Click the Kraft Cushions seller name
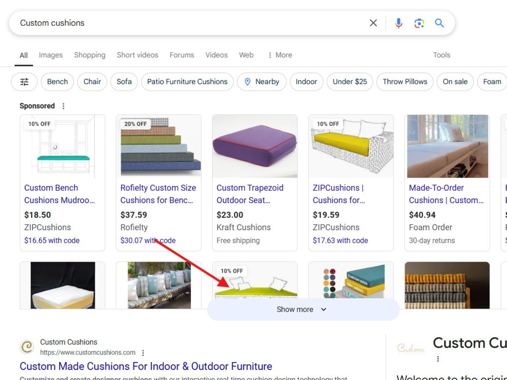507x380 pixels. [244, 227]
